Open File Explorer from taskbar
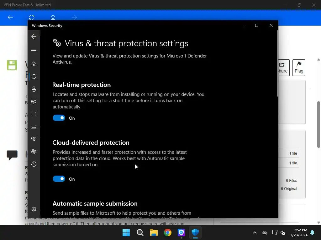Screen dimensions: 321x240 (x=154, y=232)
